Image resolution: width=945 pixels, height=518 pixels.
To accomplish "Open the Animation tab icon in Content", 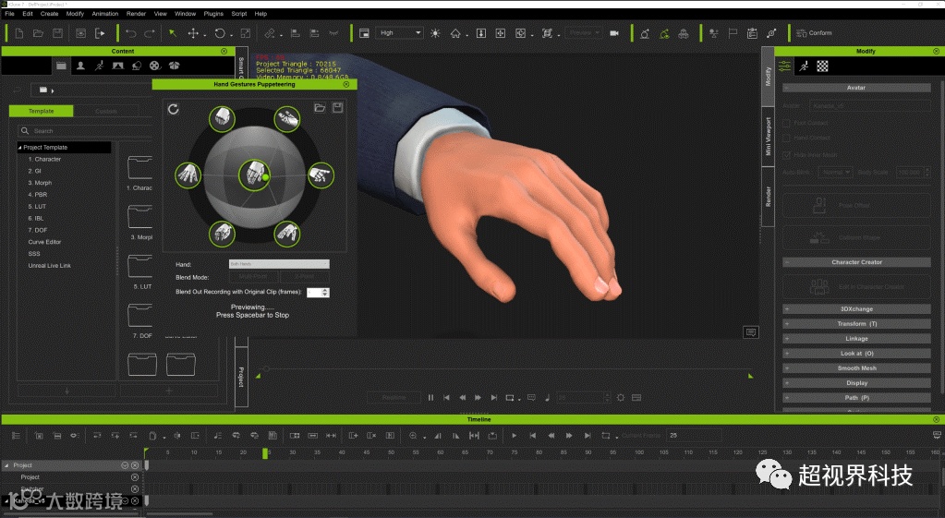I will [x=100, y=66].
